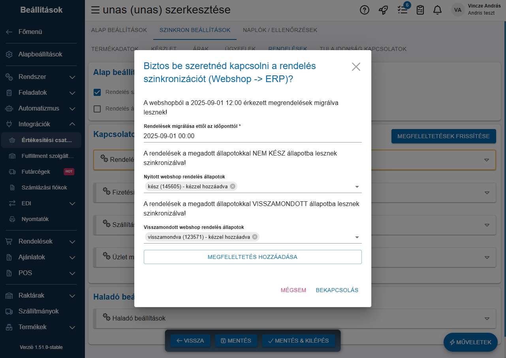Toggle the checked Rendelés sync checkbox
506x358 pixels.
(97, 92)
